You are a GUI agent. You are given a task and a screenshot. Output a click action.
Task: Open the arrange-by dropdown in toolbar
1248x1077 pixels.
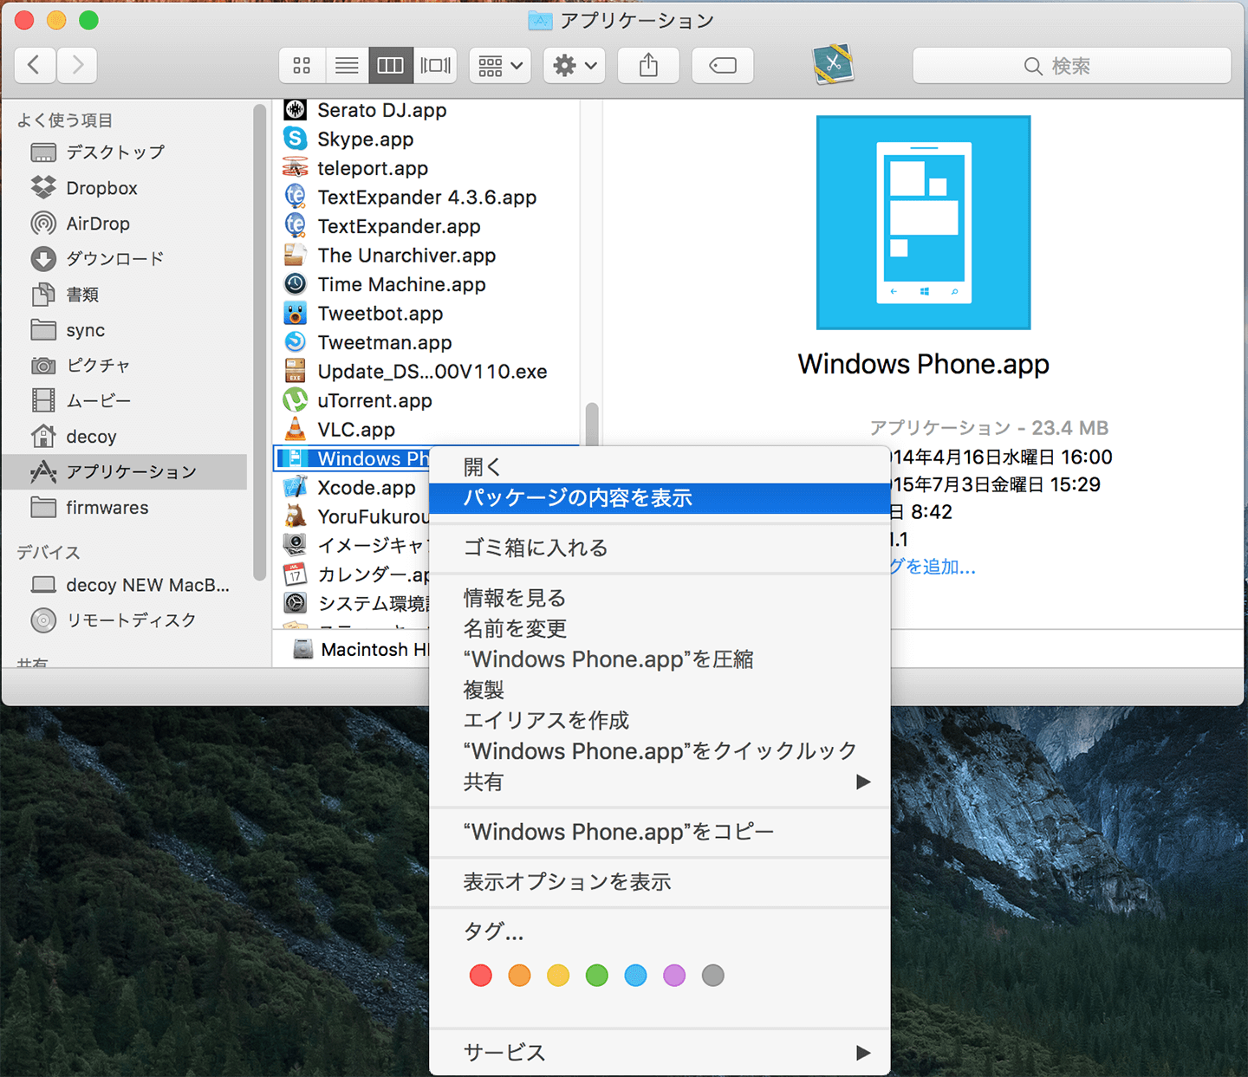tap(500, 66)
